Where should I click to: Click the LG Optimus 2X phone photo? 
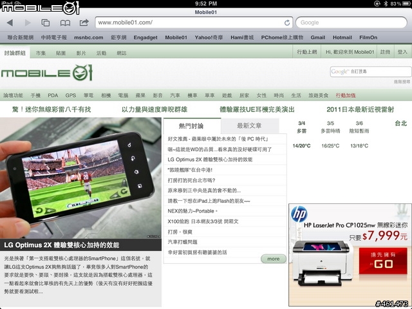[x=80, y=178]
